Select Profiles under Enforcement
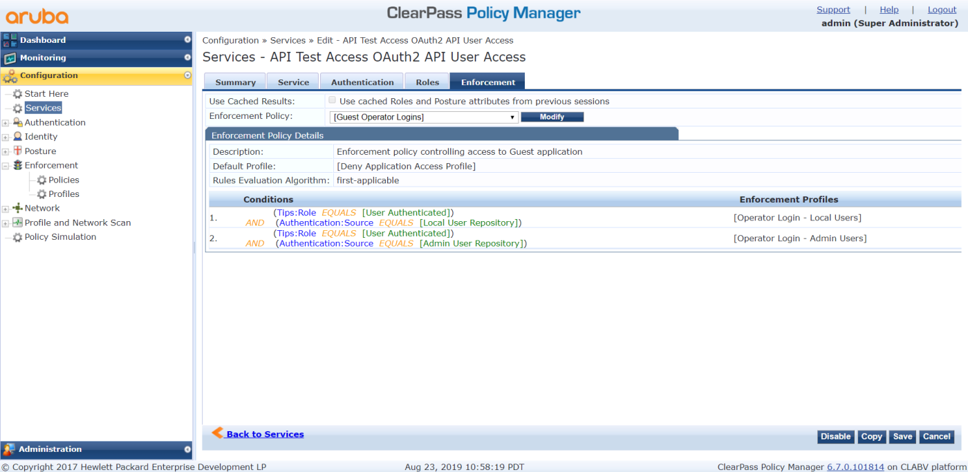Screen dimensions: 968x472 coord(64,194)
